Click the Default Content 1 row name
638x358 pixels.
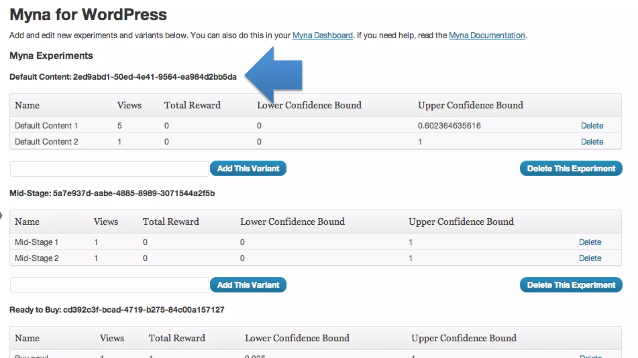pyautogui.click(x=46, y=126)
